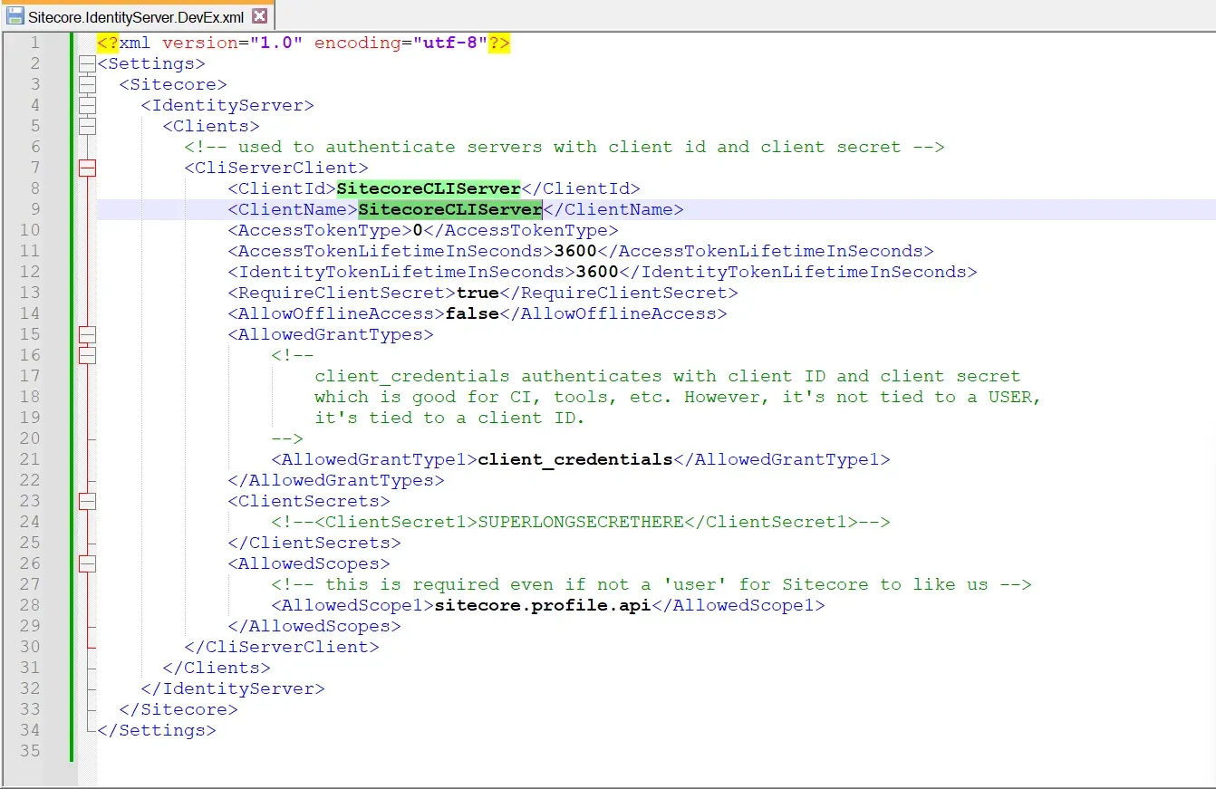
Task: Collapse the Settings element fold marker
Action: (87, 63)
